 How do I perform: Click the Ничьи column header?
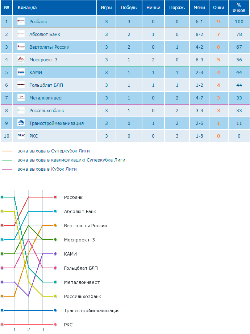click(x=153, y=8)
